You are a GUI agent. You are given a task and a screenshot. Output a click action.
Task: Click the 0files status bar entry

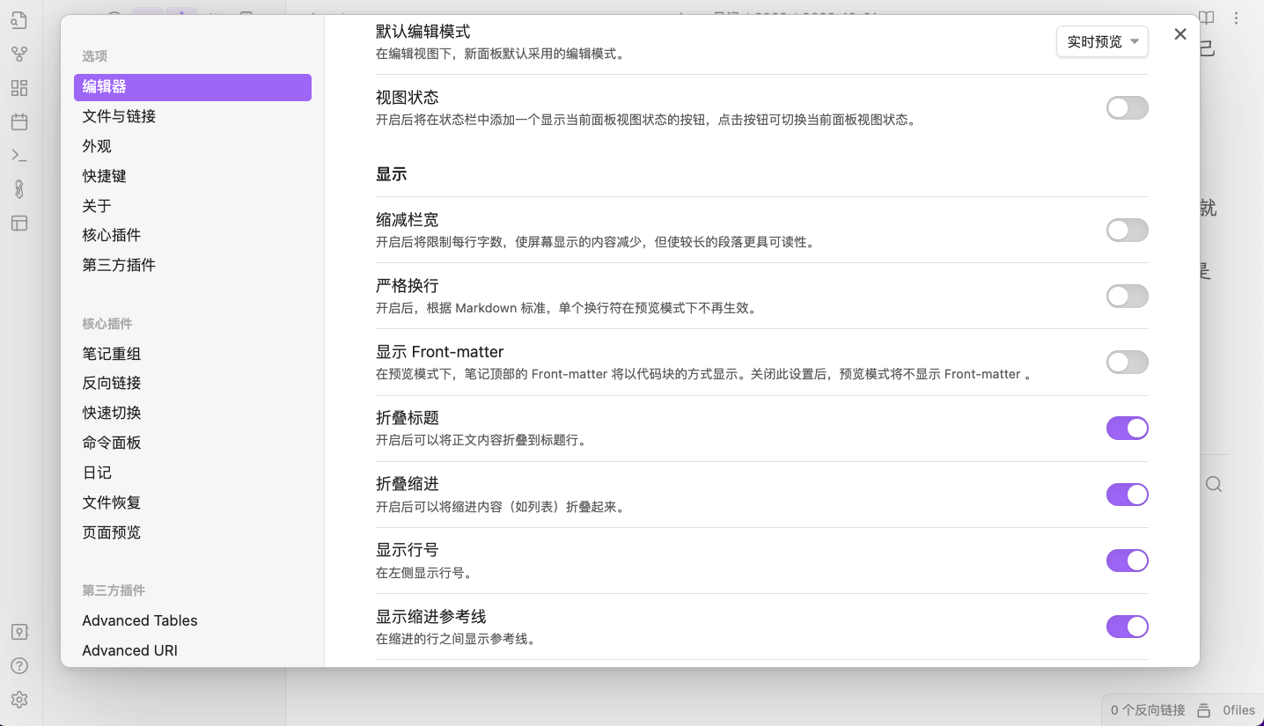point(1238,710)
